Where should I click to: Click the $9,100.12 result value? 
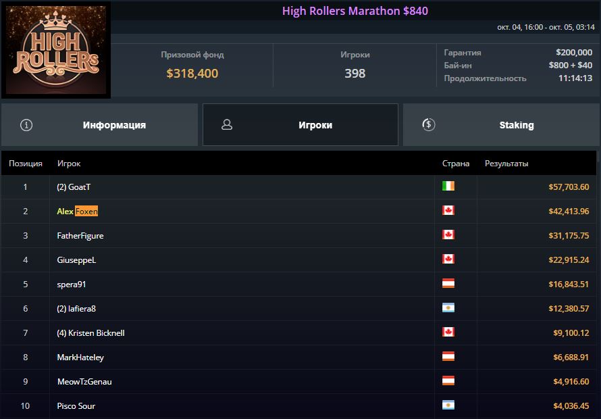pyautogui.click(x=571, y=333)
